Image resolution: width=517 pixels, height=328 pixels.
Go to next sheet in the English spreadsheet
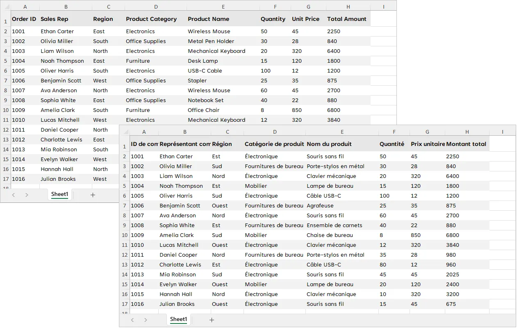[27, 195]
